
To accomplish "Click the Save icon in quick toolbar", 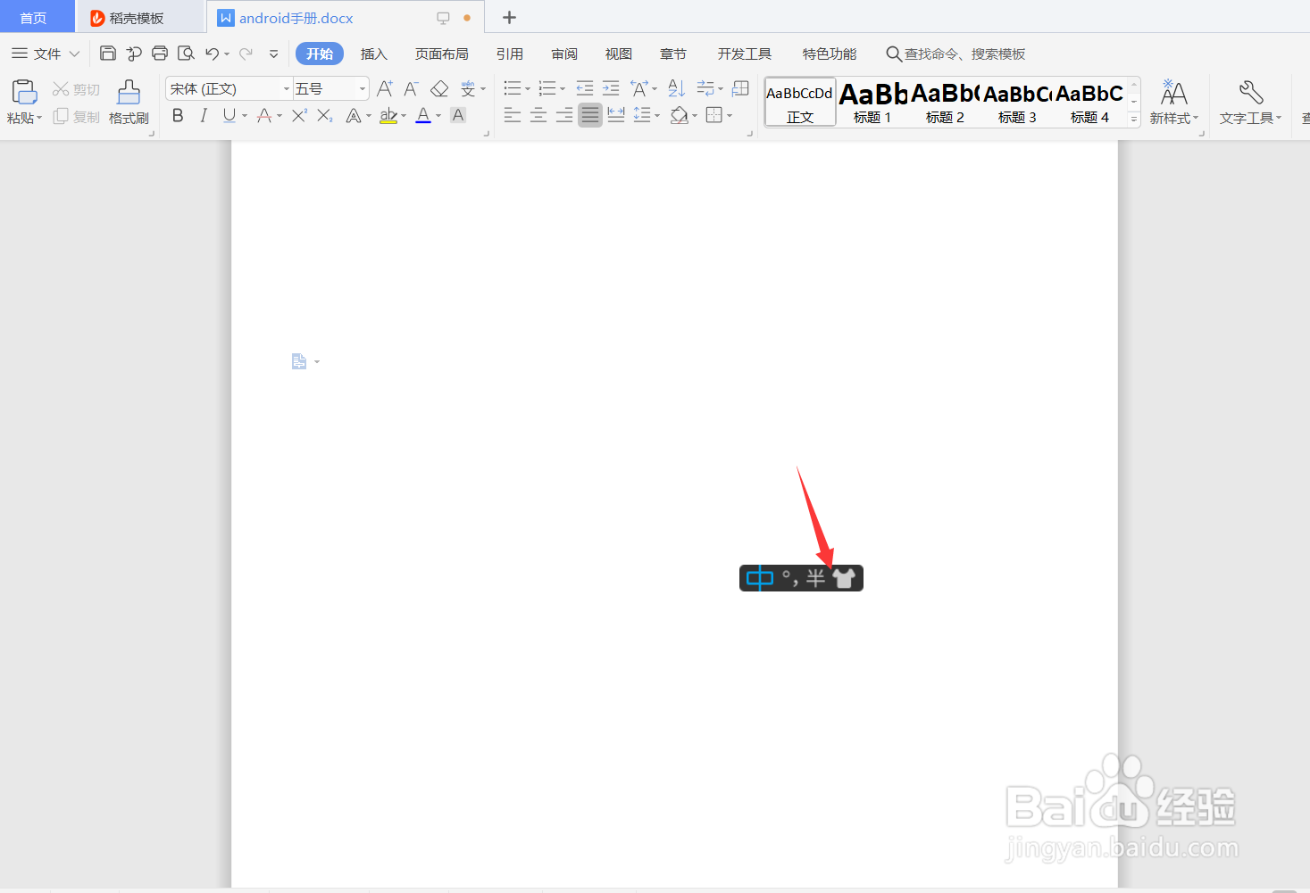I will pos(108,54).
